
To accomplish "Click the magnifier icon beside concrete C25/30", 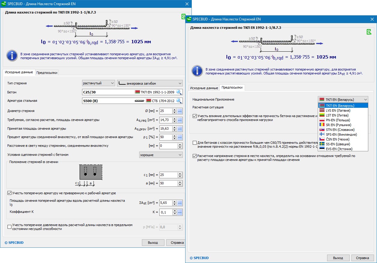I will (x=179, y=92).
